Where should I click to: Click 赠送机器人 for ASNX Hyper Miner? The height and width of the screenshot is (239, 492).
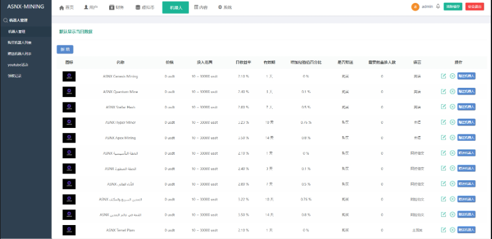pos(466,122)
